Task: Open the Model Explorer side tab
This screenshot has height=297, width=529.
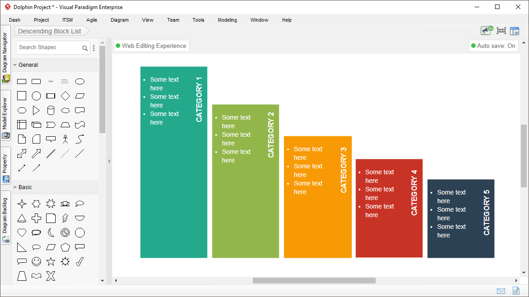Action: click(x=5, y=115)
